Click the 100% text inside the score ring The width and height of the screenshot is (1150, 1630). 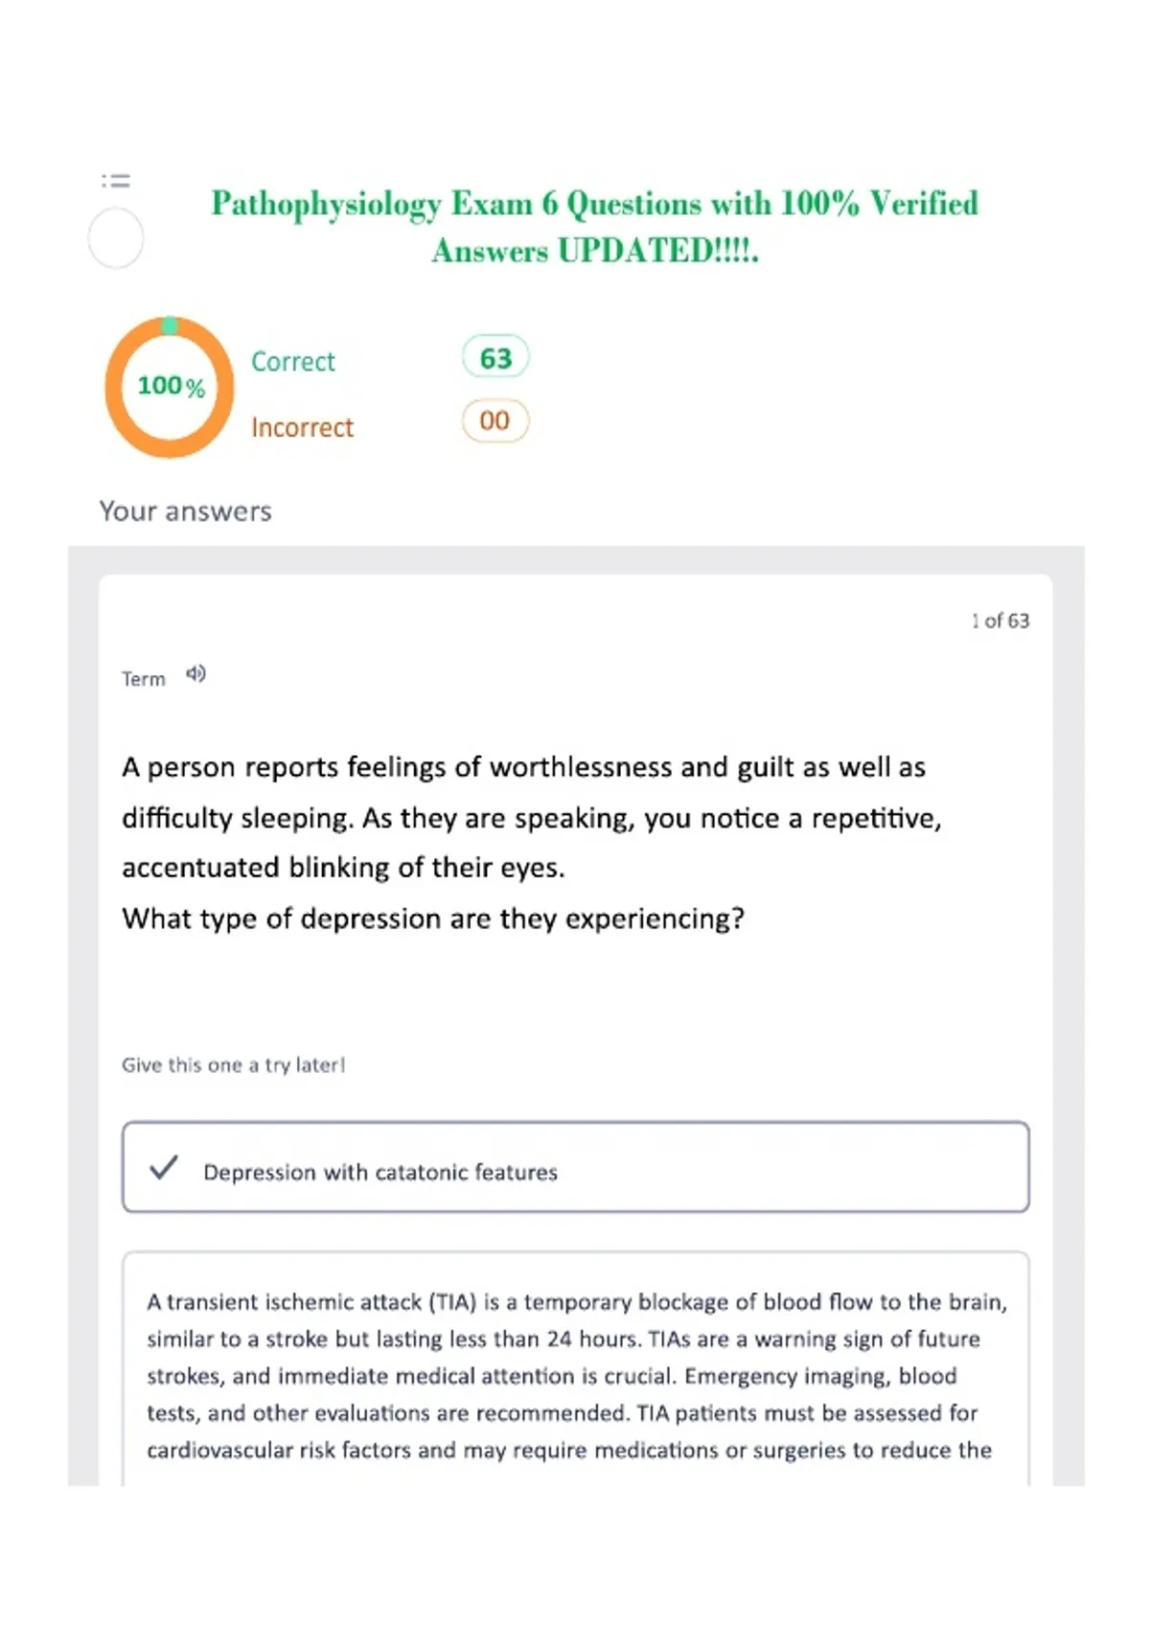tap(171, 385)
